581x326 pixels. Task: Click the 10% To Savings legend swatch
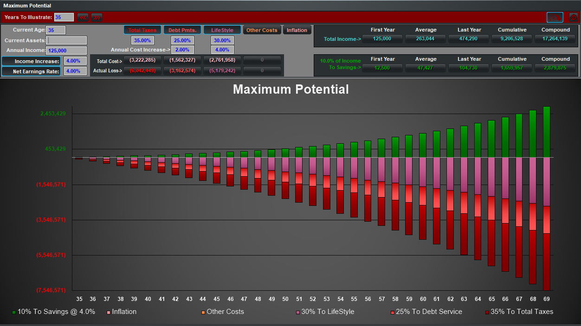pyautogui.click(x=14, y=313)
